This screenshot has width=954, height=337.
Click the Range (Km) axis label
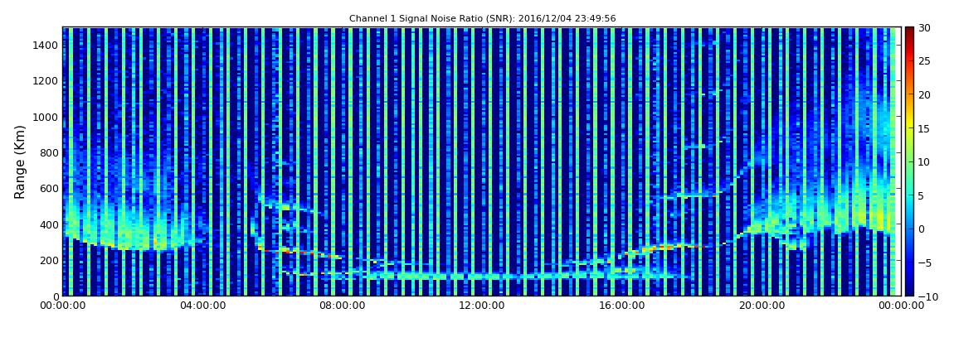20,161
